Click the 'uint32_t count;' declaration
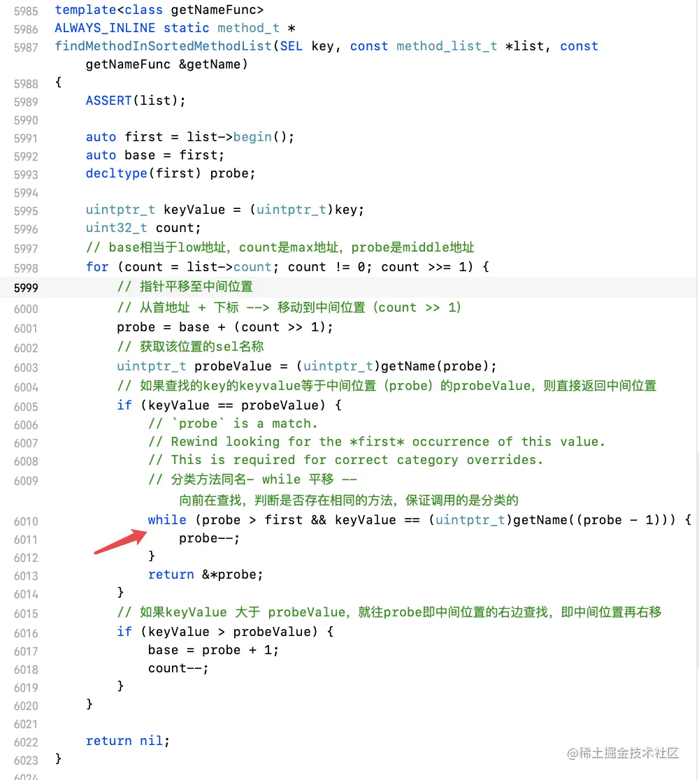 tap(143, 228)
